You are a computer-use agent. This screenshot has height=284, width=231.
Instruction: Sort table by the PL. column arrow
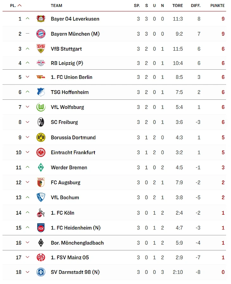pos(20,5)
